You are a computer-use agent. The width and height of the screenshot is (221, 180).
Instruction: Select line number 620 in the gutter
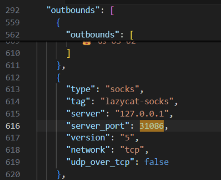12,174
